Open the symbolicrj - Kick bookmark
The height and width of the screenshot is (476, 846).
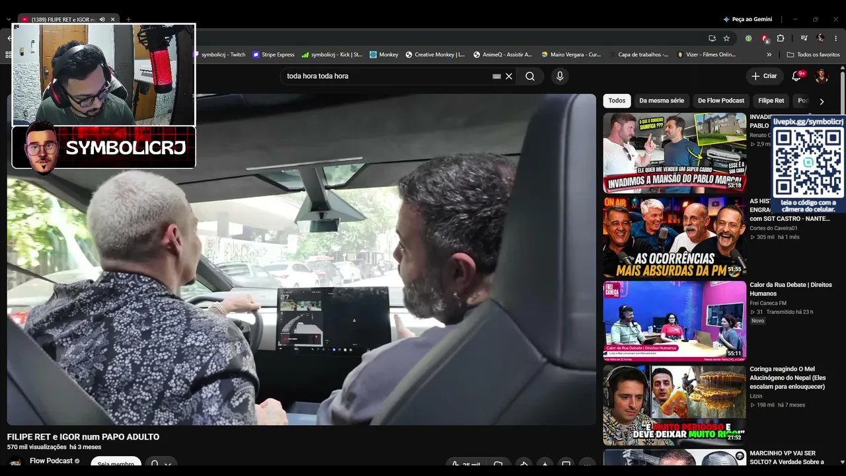[x=332, y=55]
